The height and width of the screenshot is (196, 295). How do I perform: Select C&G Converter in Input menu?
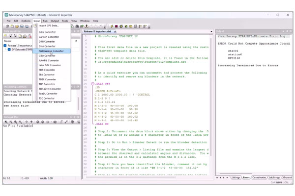pos(52,32)
